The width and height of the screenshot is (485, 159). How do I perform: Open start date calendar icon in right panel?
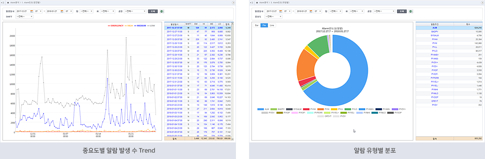click(x=281, y=11)
